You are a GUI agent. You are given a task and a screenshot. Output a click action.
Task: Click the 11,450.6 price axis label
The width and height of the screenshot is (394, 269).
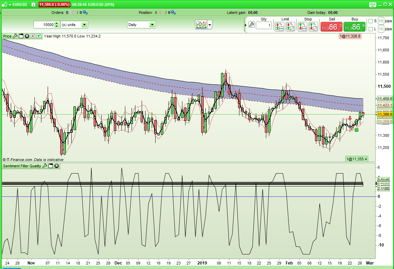385,99
